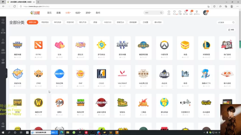
Task: Open the user avatar in header
Action: tap(205, 13)
